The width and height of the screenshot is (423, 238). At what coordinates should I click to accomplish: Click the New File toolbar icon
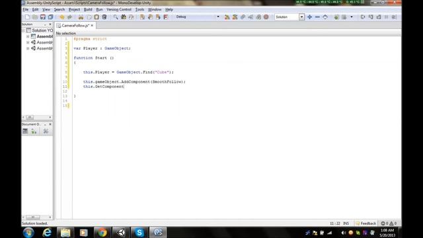point(27,17)
